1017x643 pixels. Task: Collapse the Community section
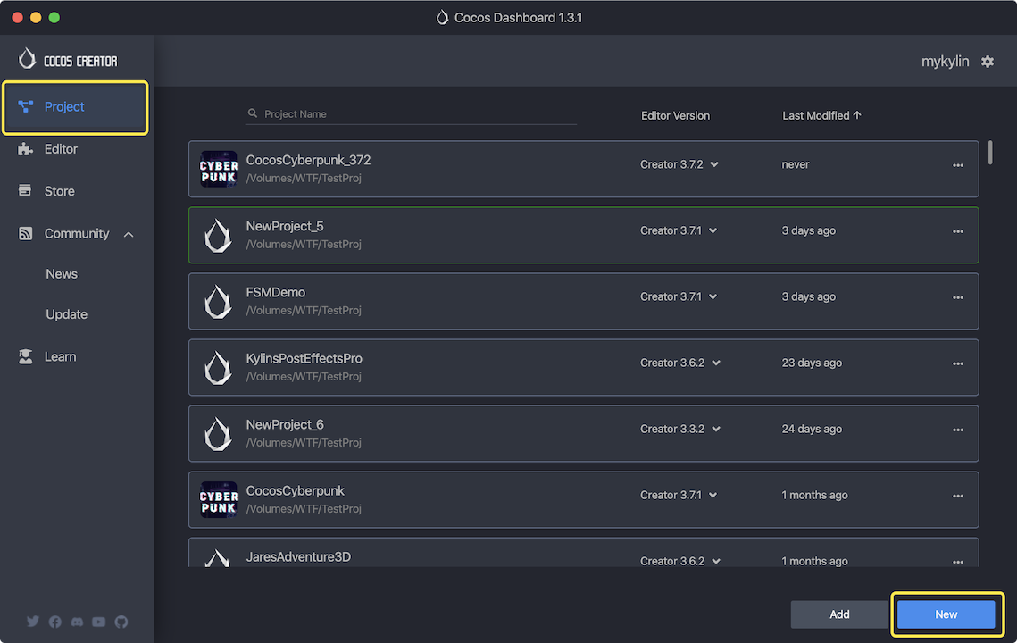[128, 233]
